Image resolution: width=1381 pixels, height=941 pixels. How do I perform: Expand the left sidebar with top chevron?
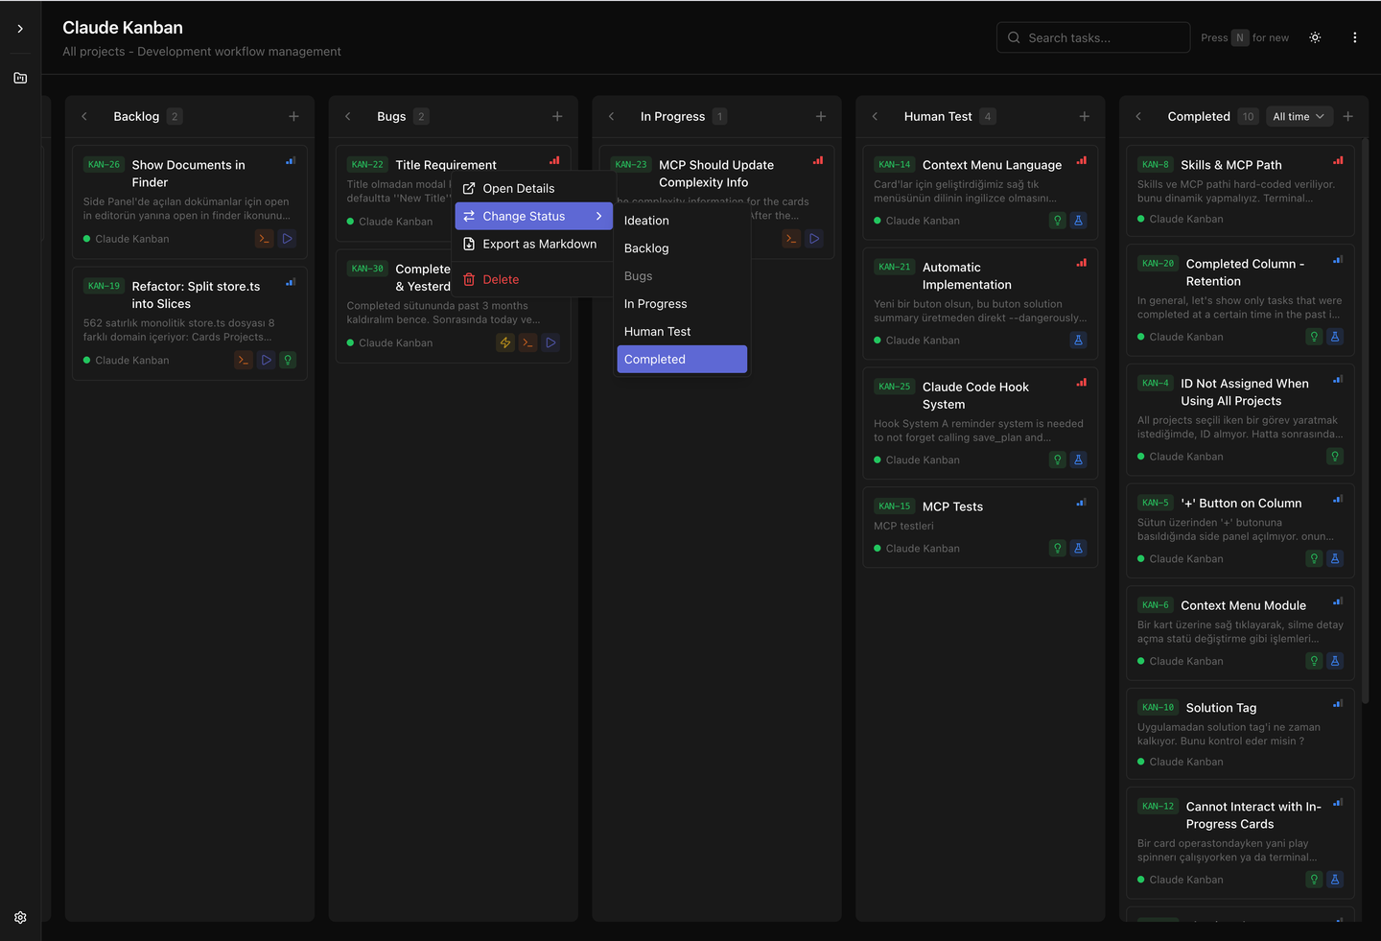click(20, 29)
